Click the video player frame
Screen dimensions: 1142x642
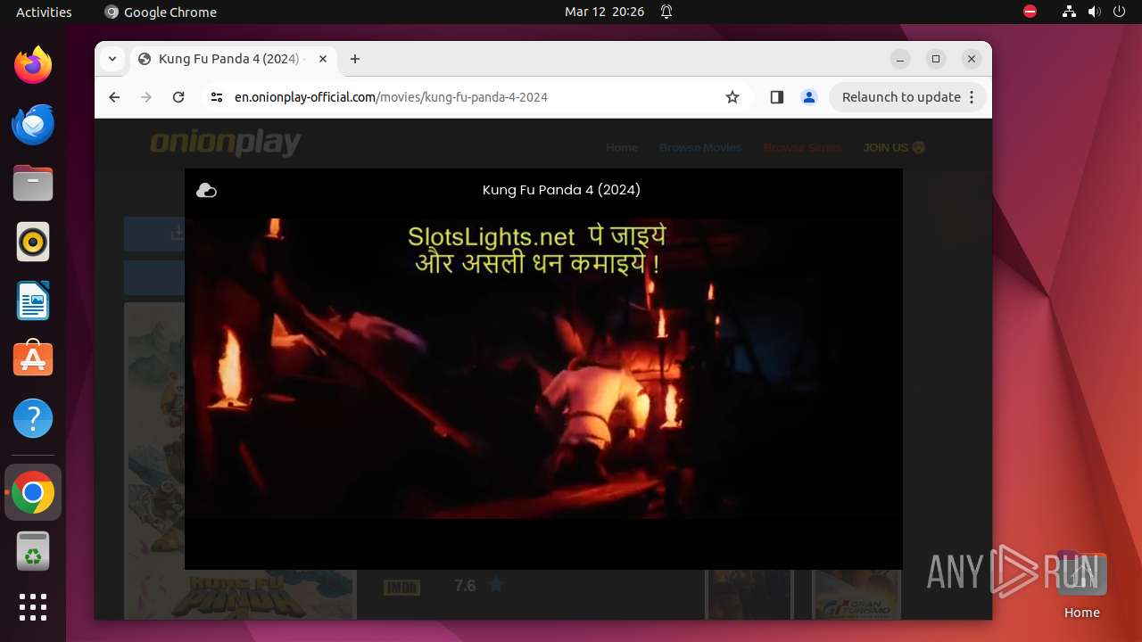point(543,369)
